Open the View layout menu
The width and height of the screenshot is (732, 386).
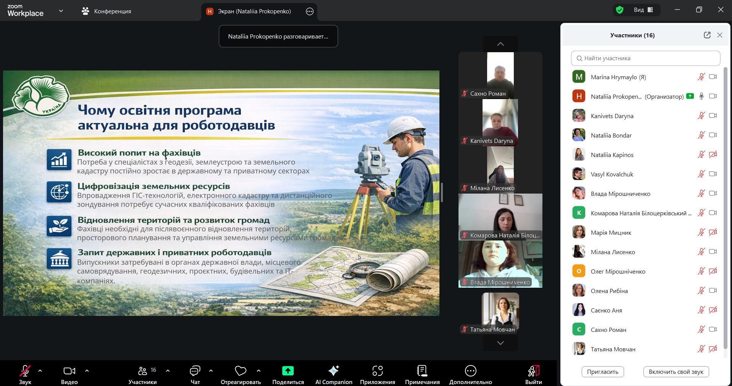pyautogui.click(x=644, y=10)
